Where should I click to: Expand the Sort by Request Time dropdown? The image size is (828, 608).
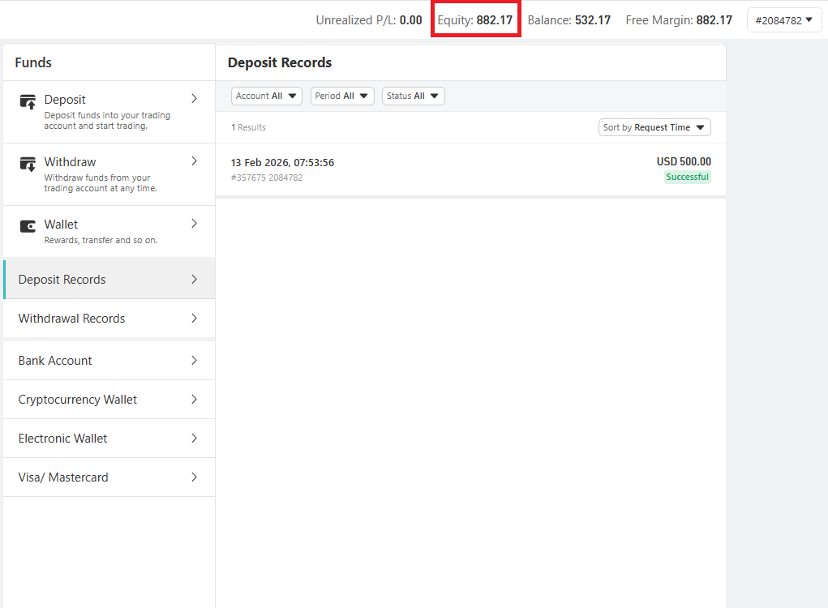[654, 127]
